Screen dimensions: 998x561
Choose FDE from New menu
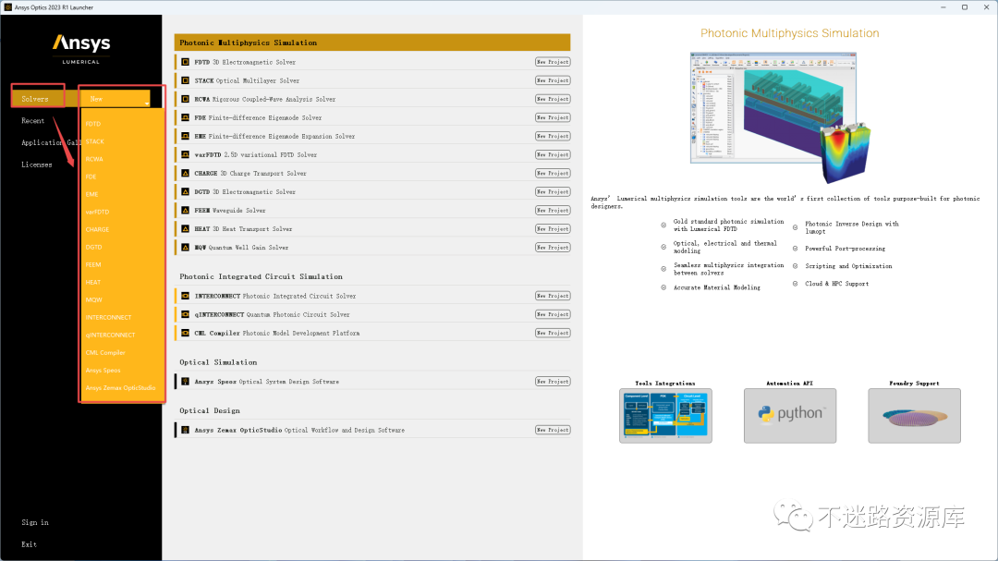coord(91,177)
